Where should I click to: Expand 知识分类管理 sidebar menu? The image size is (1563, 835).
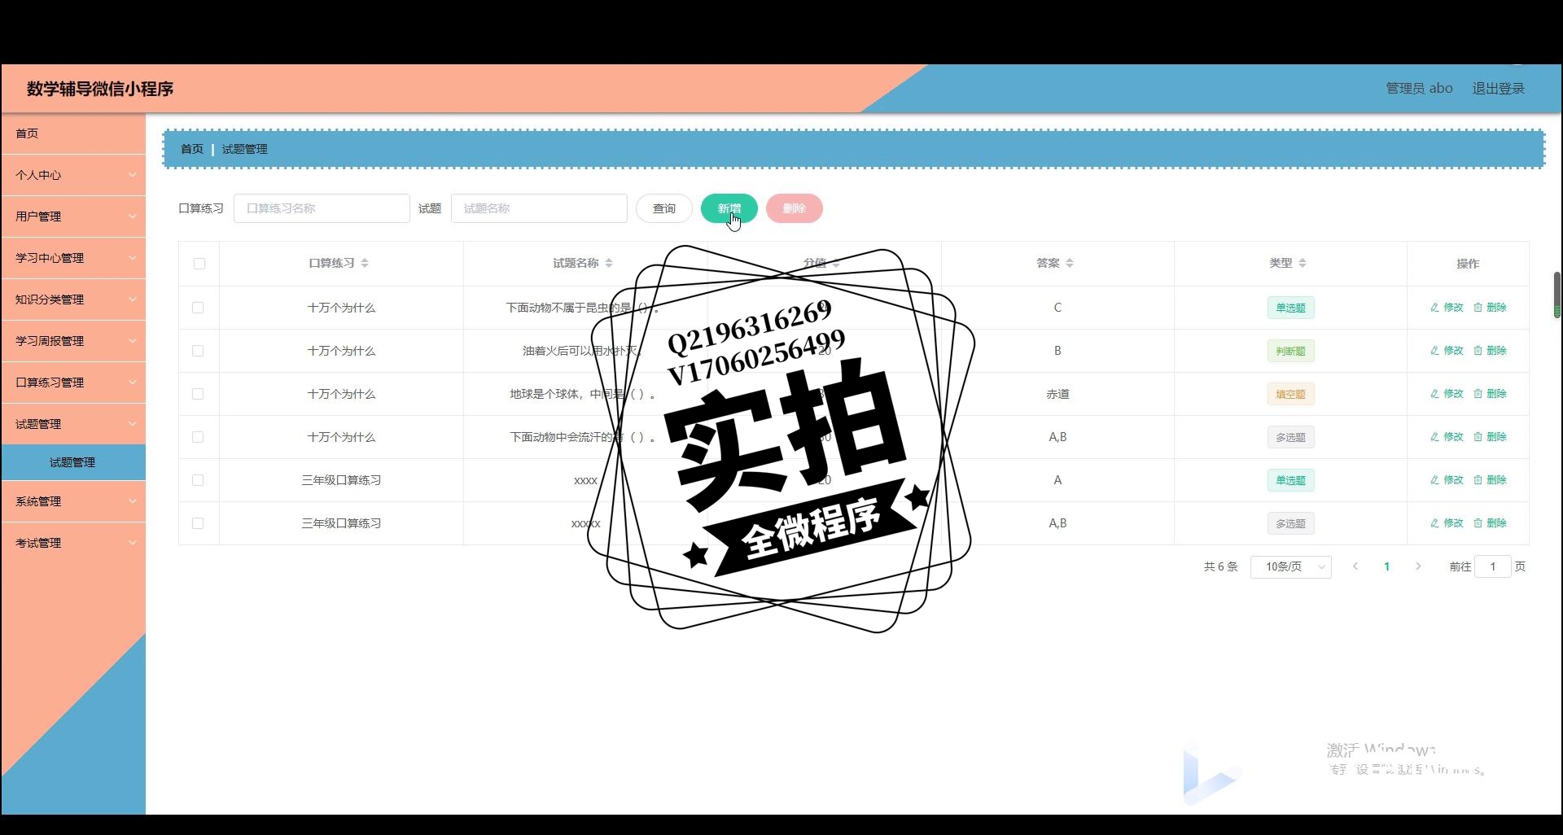click(x=73, y=299)
